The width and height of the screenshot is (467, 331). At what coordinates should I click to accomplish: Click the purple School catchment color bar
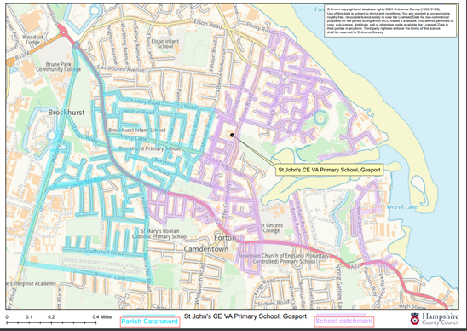(x=341, y=315)
